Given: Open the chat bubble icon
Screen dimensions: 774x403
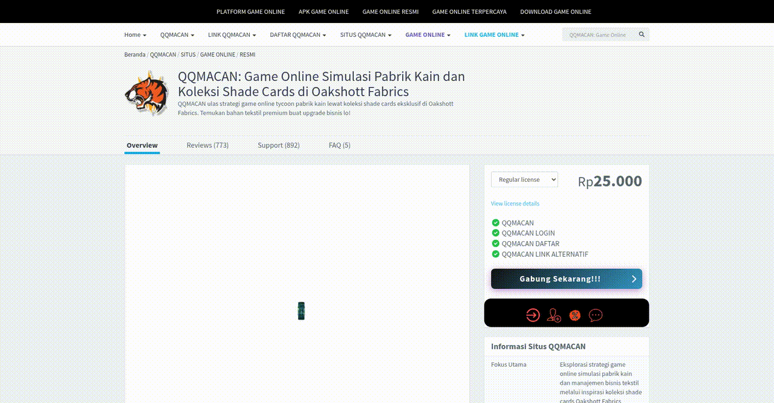Looking at the screenshot, I should (x=596, y=315).
